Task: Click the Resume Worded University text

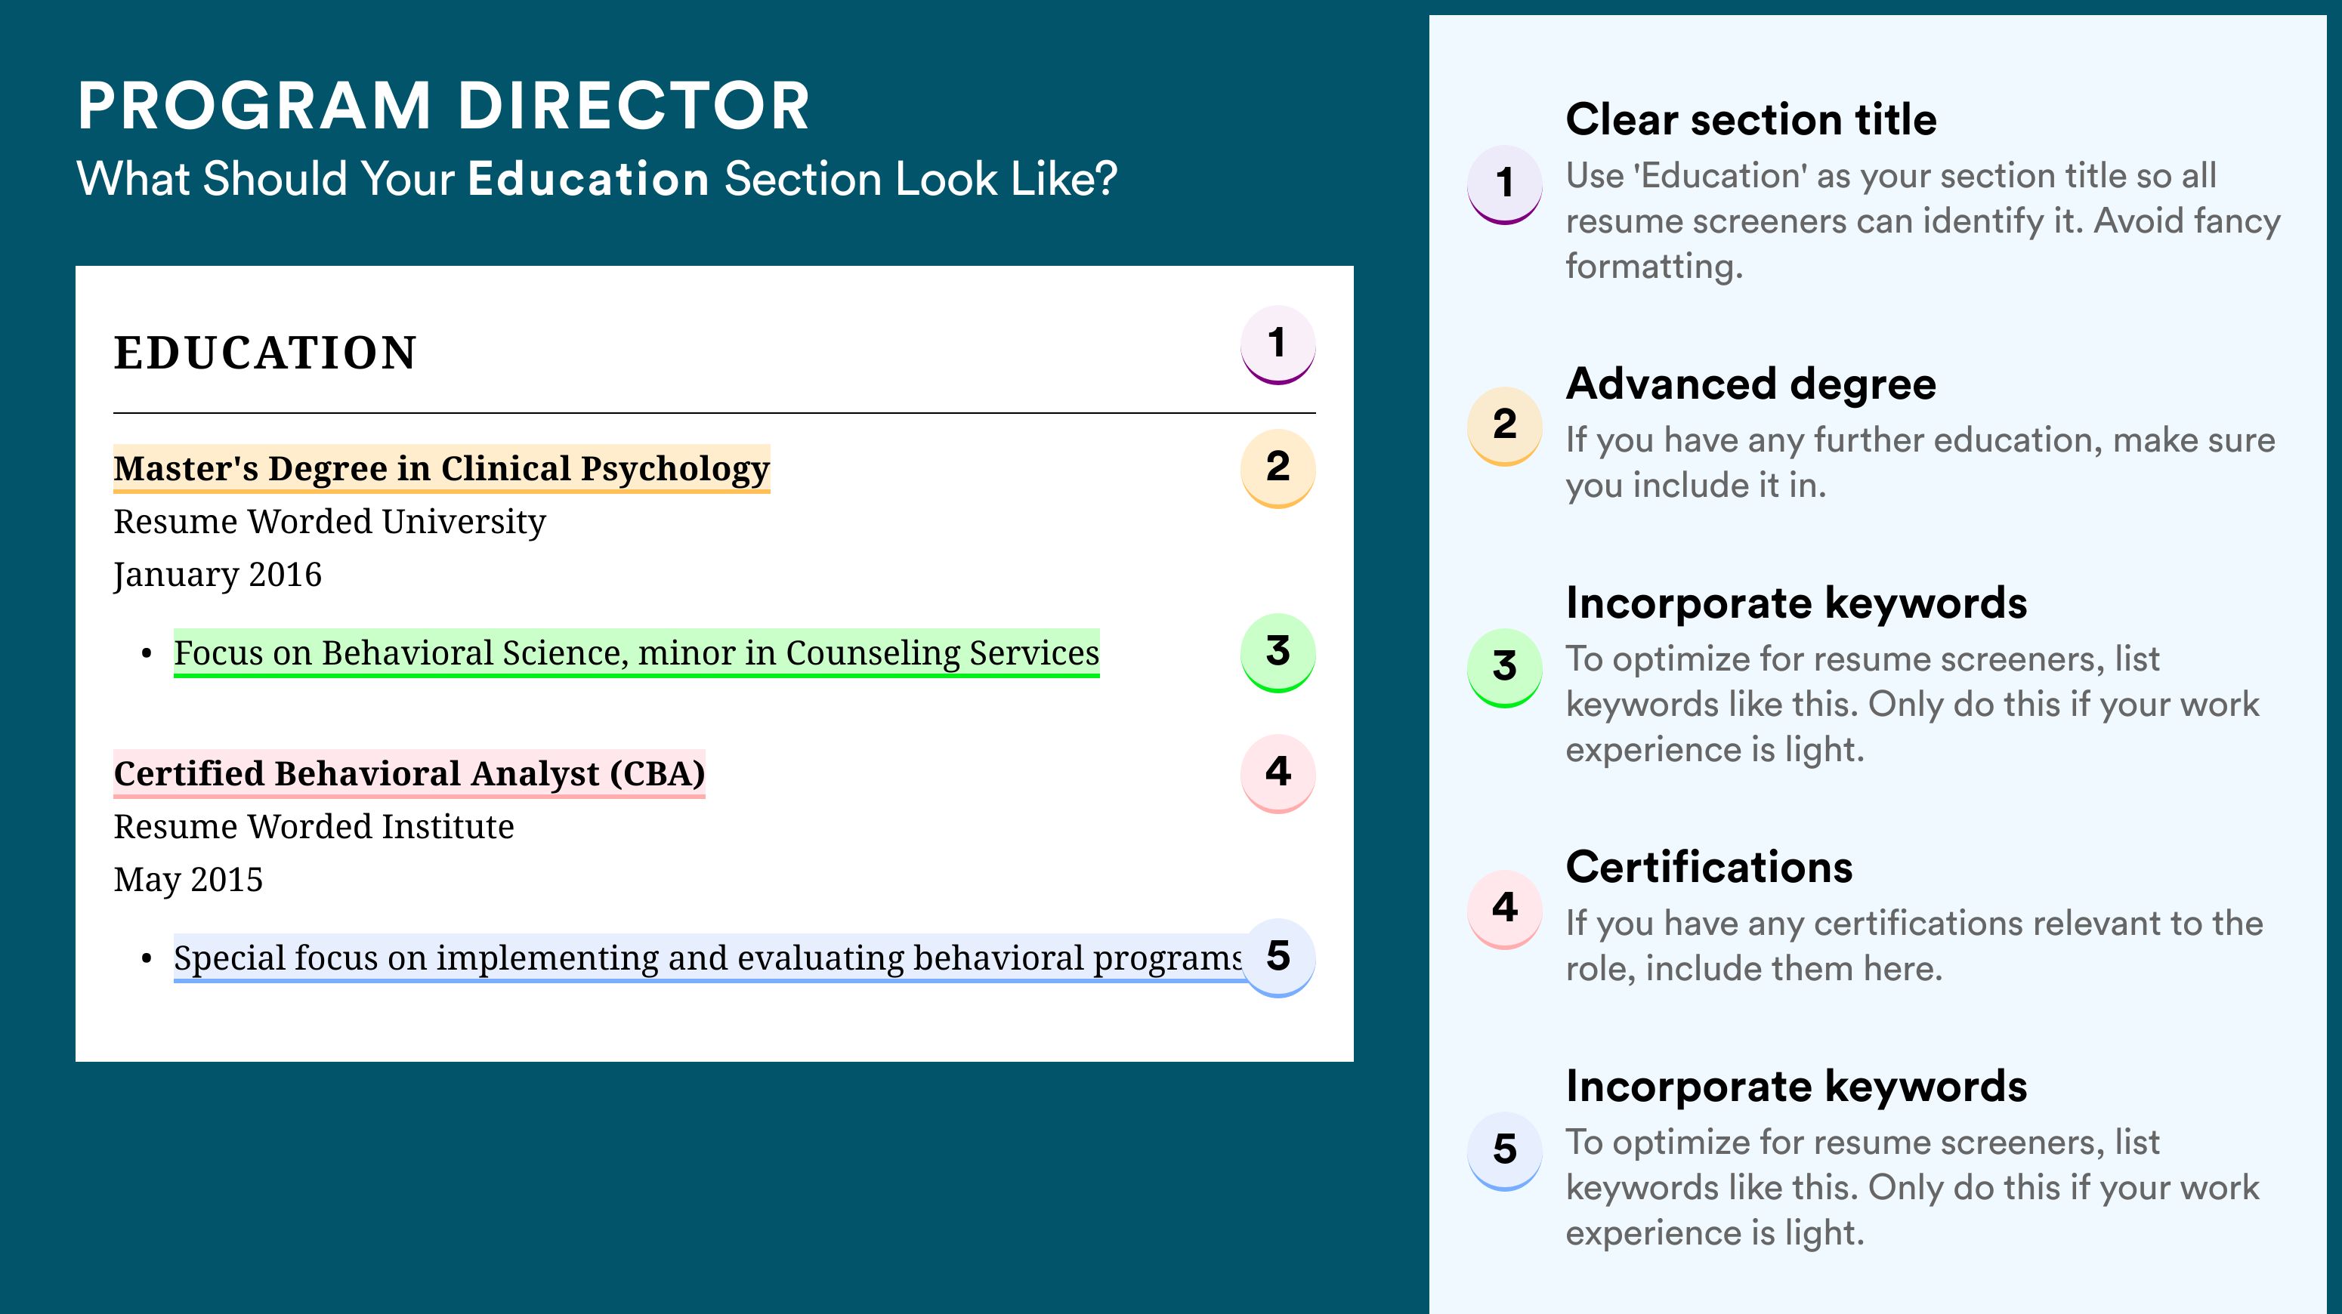Action: [329, 522]
